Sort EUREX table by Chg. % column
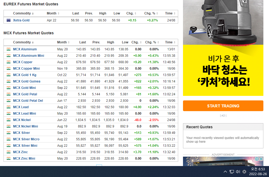 coord(151,13)
